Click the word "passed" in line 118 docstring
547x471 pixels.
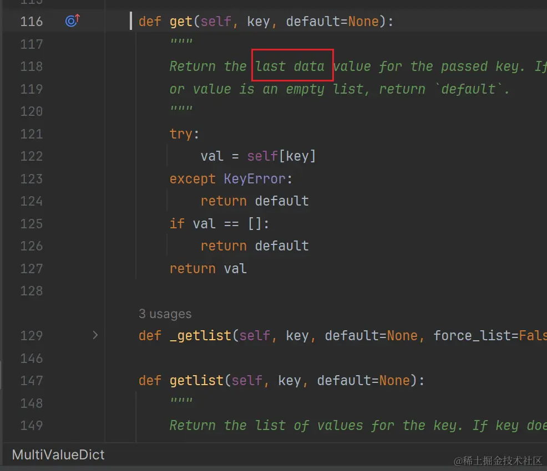coord(464,66)
